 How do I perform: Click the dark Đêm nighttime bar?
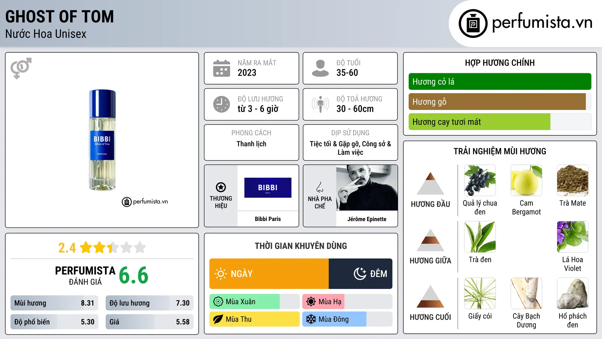[x=360, y=274]
